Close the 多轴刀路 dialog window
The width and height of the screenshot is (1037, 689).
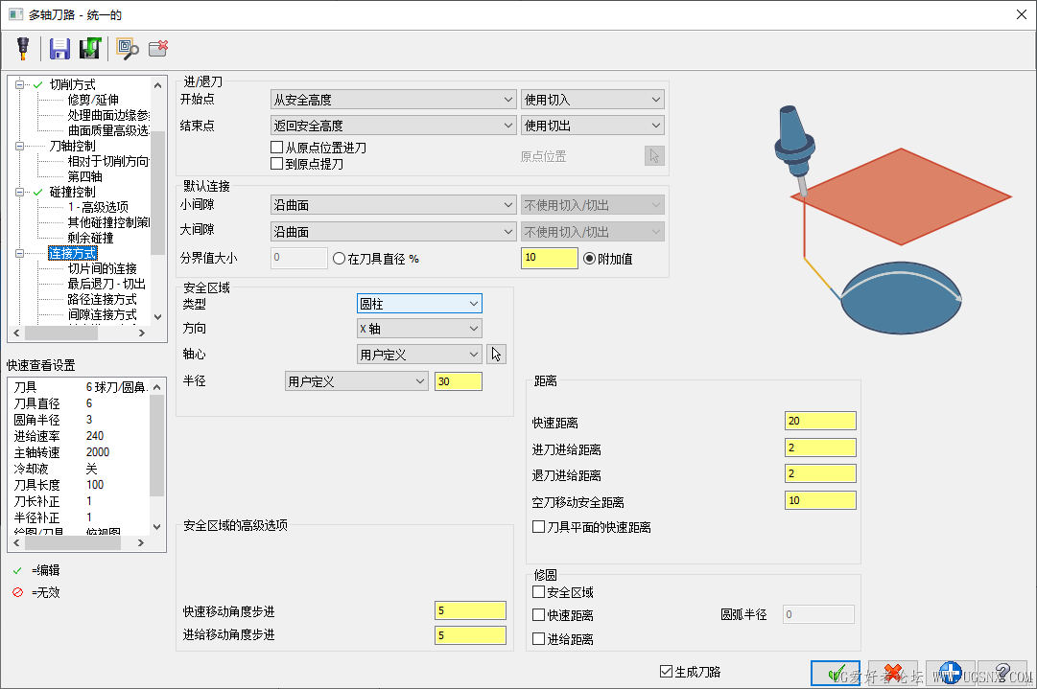(1021, 14)
